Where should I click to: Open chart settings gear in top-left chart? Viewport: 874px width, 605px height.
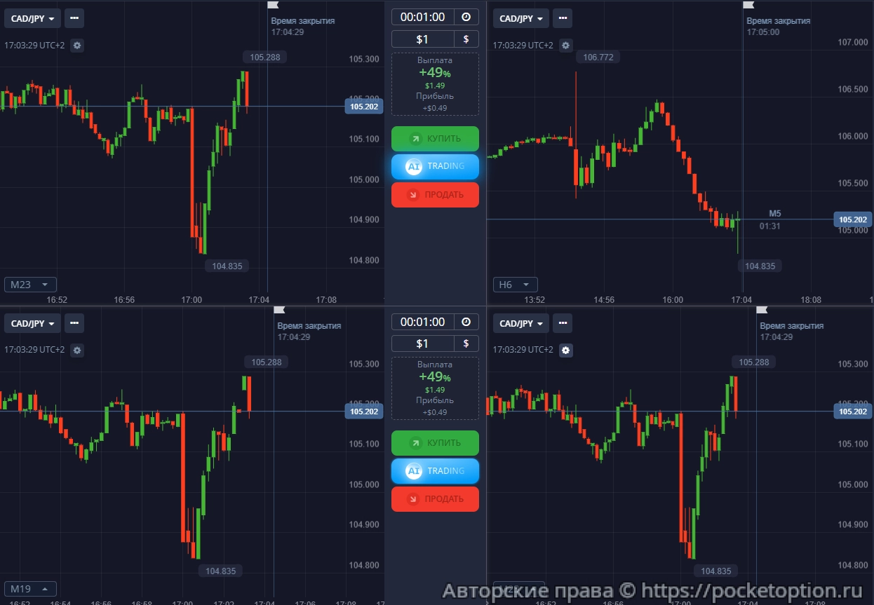(x=77, y=46)
